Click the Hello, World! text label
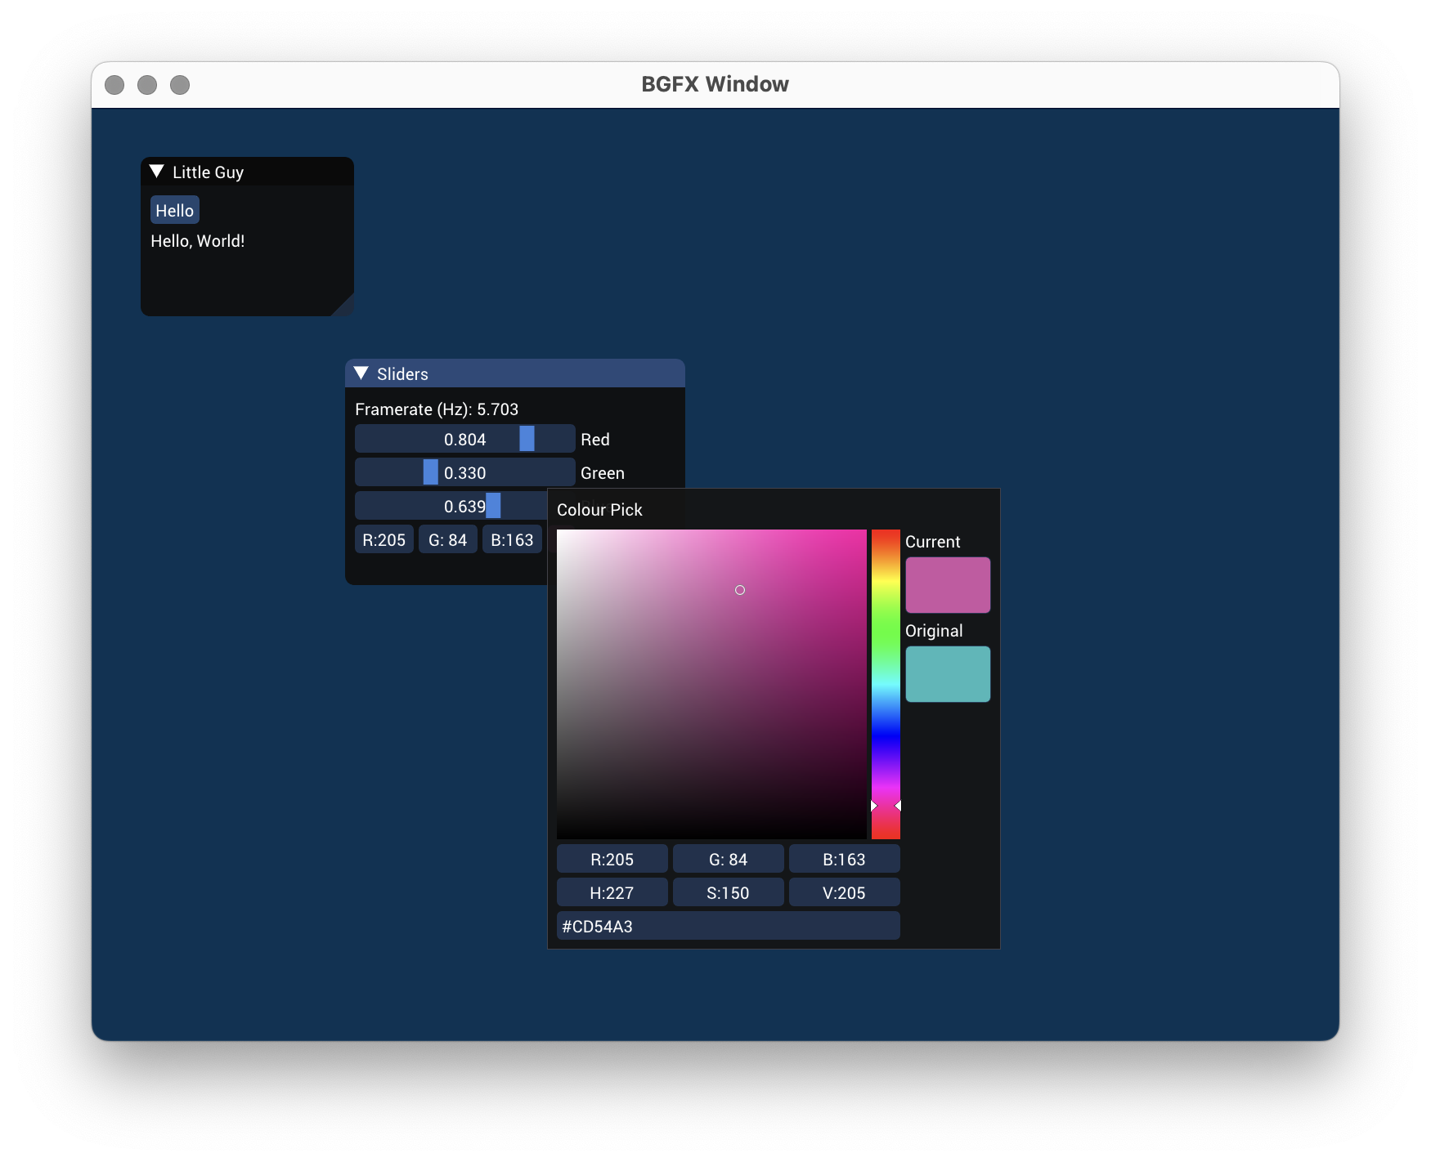 [197, 240]
